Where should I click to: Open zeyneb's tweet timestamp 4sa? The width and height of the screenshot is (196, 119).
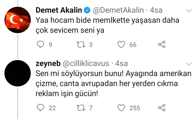click(x=121, y=64)
